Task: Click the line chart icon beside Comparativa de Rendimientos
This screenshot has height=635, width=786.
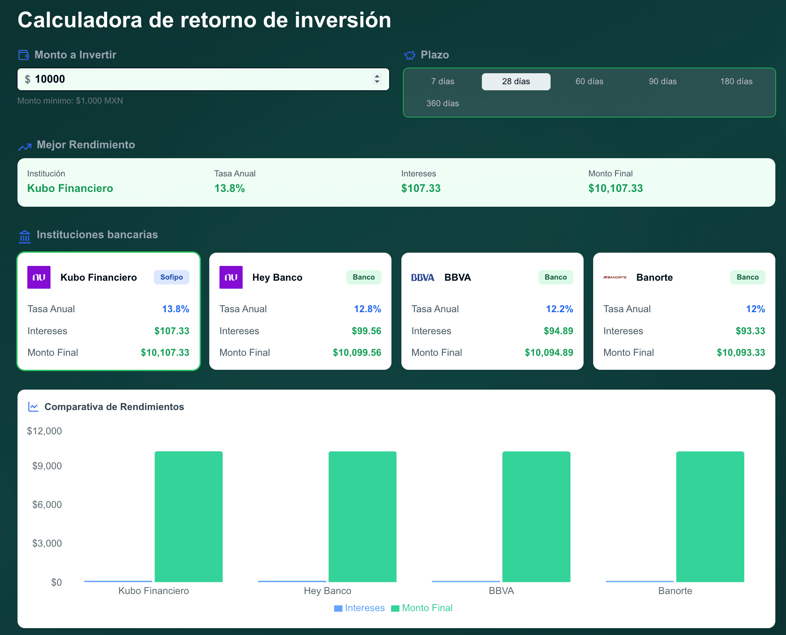Action: [x=33, y=407]
